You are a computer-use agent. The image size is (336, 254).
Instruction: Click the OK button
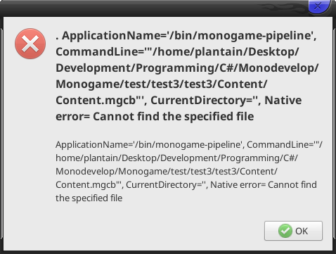(293, 231)
